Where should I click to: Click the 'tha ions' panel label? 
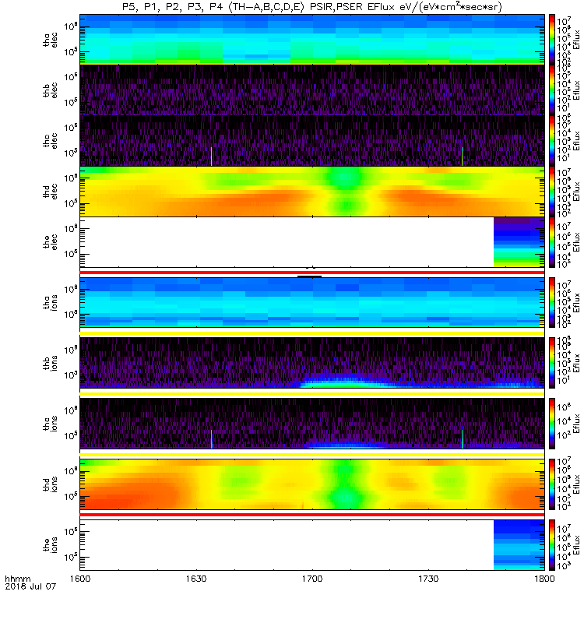pyautogui.click(x=50, y=302)
